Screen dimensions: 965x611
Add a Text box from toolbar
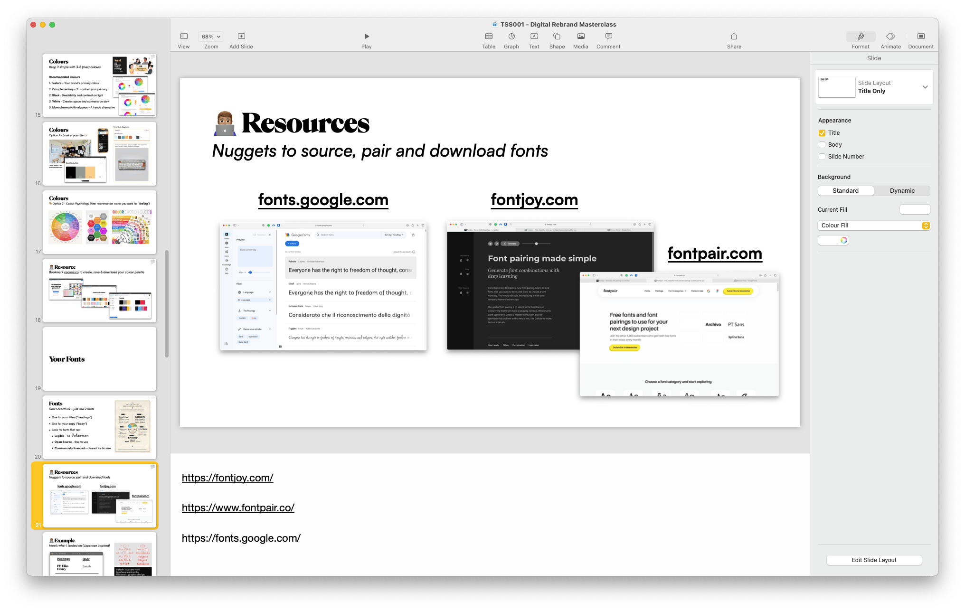point(534,37)
